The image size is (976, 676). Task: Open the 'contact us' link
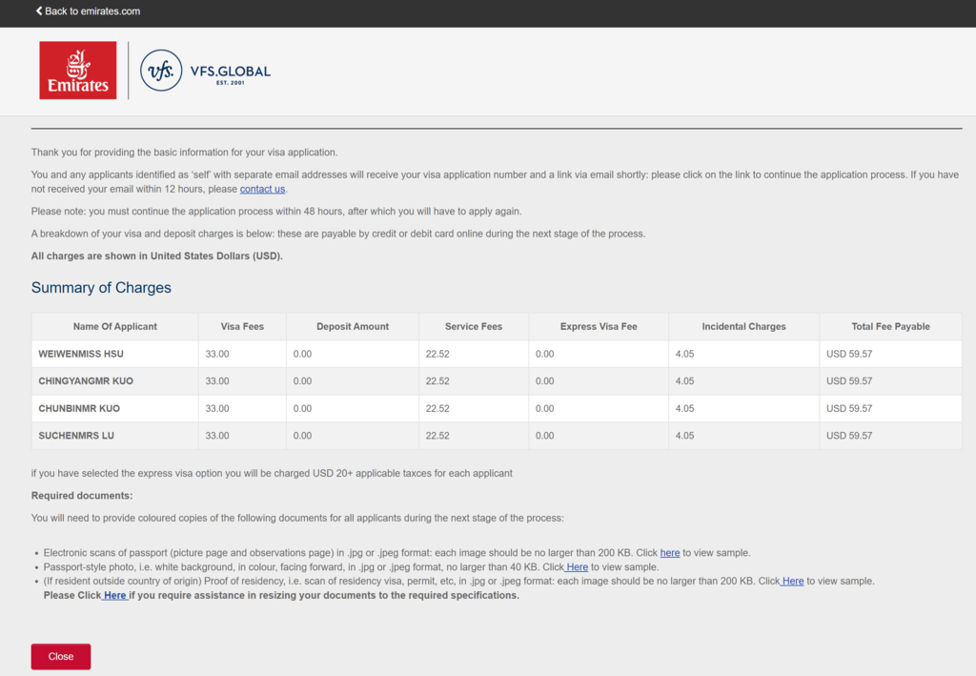[x=262, y=189]
